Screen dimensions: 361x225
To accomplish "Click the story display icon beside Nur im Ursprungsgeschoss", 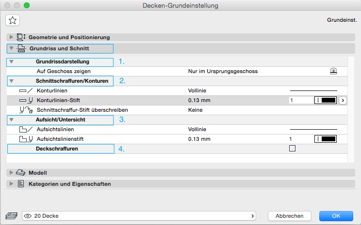I will [333, 71].
